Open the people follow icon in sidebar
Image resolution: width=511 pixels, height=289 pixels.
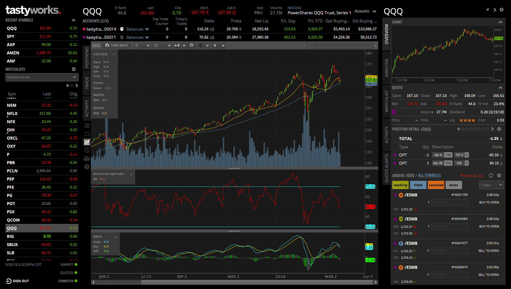(87, 158)
